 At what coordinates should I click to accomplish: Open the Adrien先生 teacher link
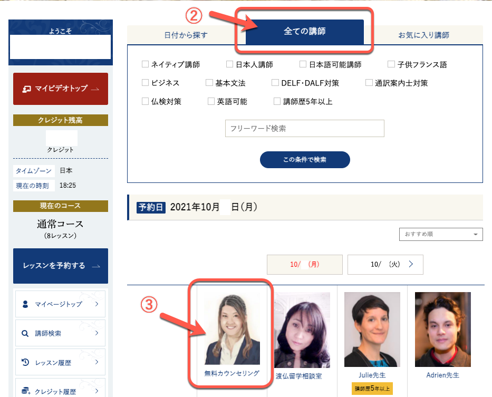(x=442, y=375)
